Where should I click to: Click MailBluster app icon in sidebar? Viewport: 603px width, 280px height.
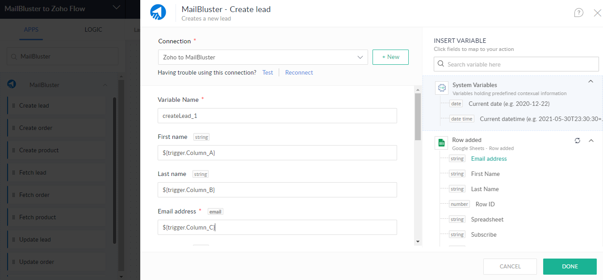point(12,84)
